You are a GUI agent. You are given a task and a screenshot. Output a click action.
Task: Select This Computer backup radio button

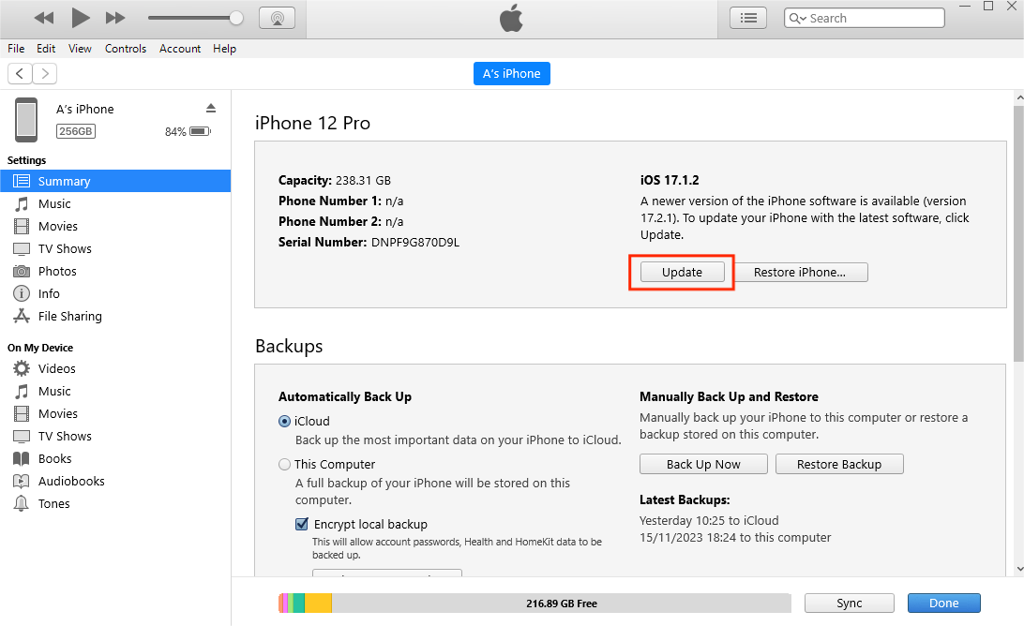[x=284, y=464]
